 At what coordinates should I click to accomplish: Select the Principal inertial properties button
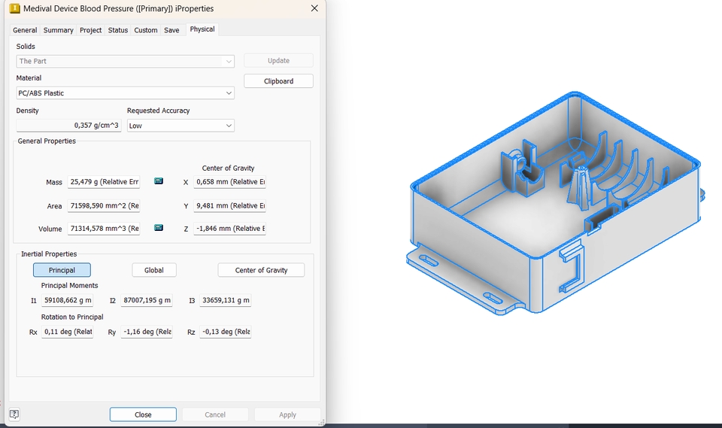tap(62, 270)
